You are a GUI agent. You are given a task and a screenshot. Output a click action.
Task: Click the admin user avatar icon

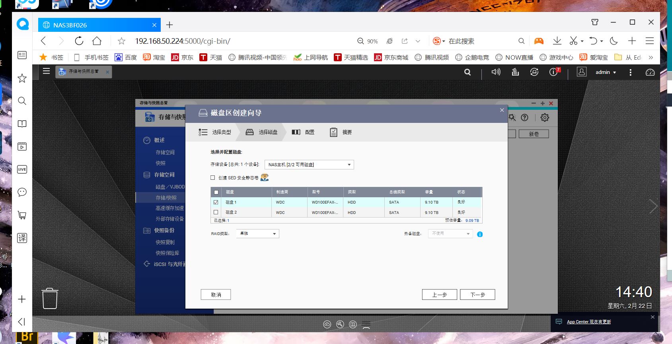(x=582, y=72)
